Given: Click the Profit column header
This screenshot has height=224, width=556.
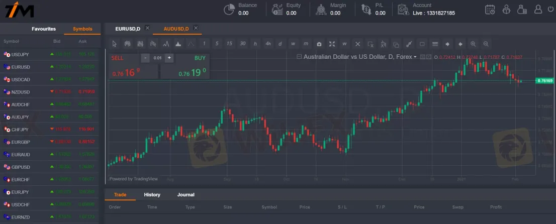Looking at the screenshot, I should click(x=496, y=207).
